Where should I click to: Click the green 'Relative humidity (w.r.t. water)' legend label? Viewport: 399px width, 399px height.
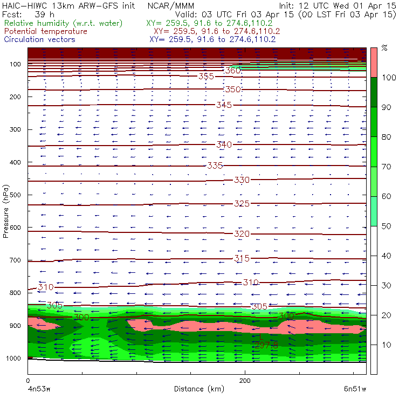tap(64, 23)
